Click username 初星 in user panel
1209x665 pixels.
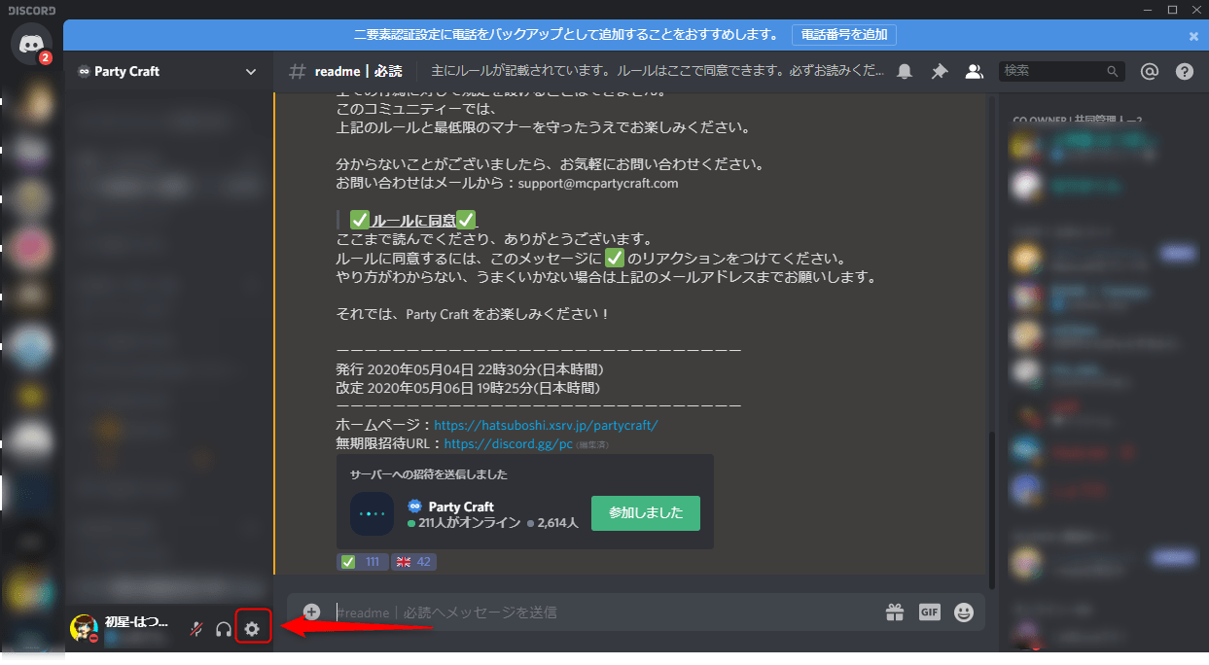(x=136, y=621)
